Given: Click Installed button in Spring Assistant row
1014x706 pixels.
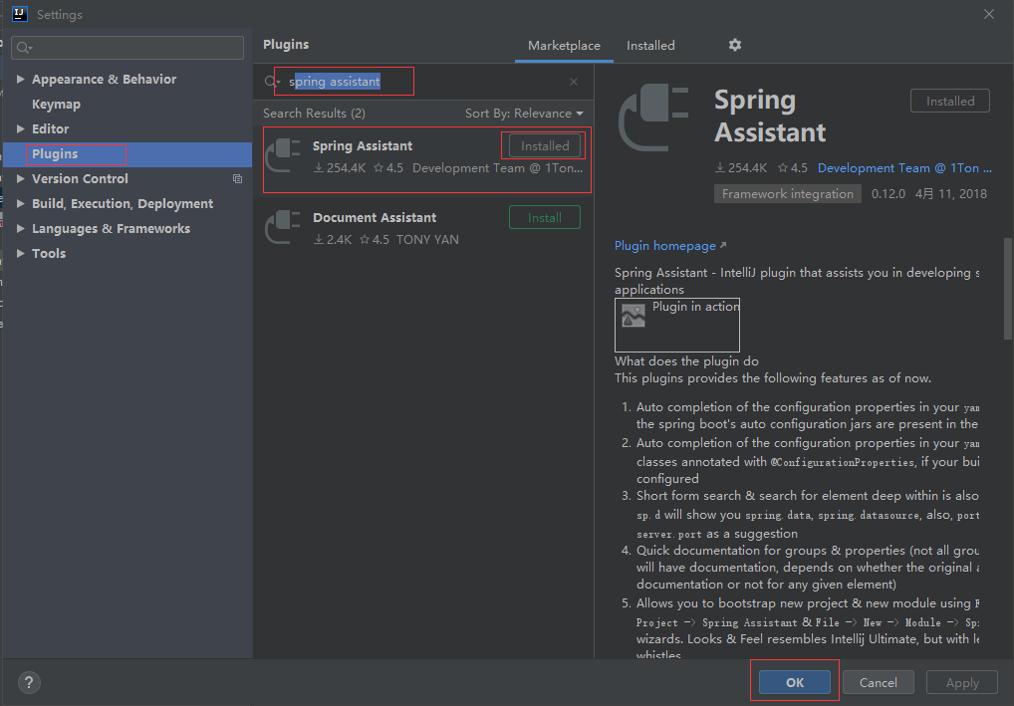Looking at the screenshot, I should pyautogui.click(x=545, y=145).
